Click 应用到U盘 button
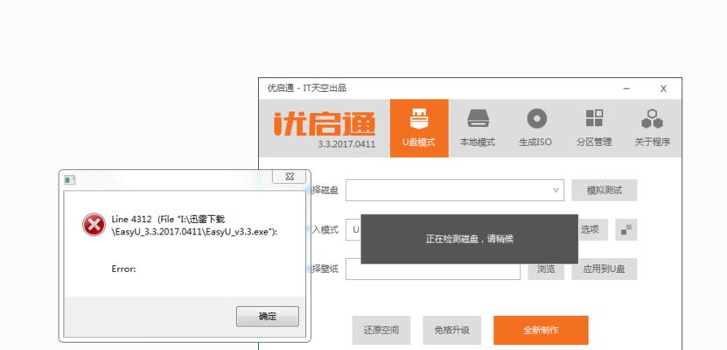The height and width of the screenshot is (350, 727). pos(605,269)
